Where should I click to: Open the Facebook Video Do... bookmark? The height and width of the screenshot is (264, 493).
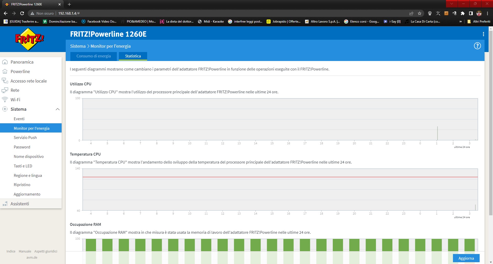click(x=99, y=22)
